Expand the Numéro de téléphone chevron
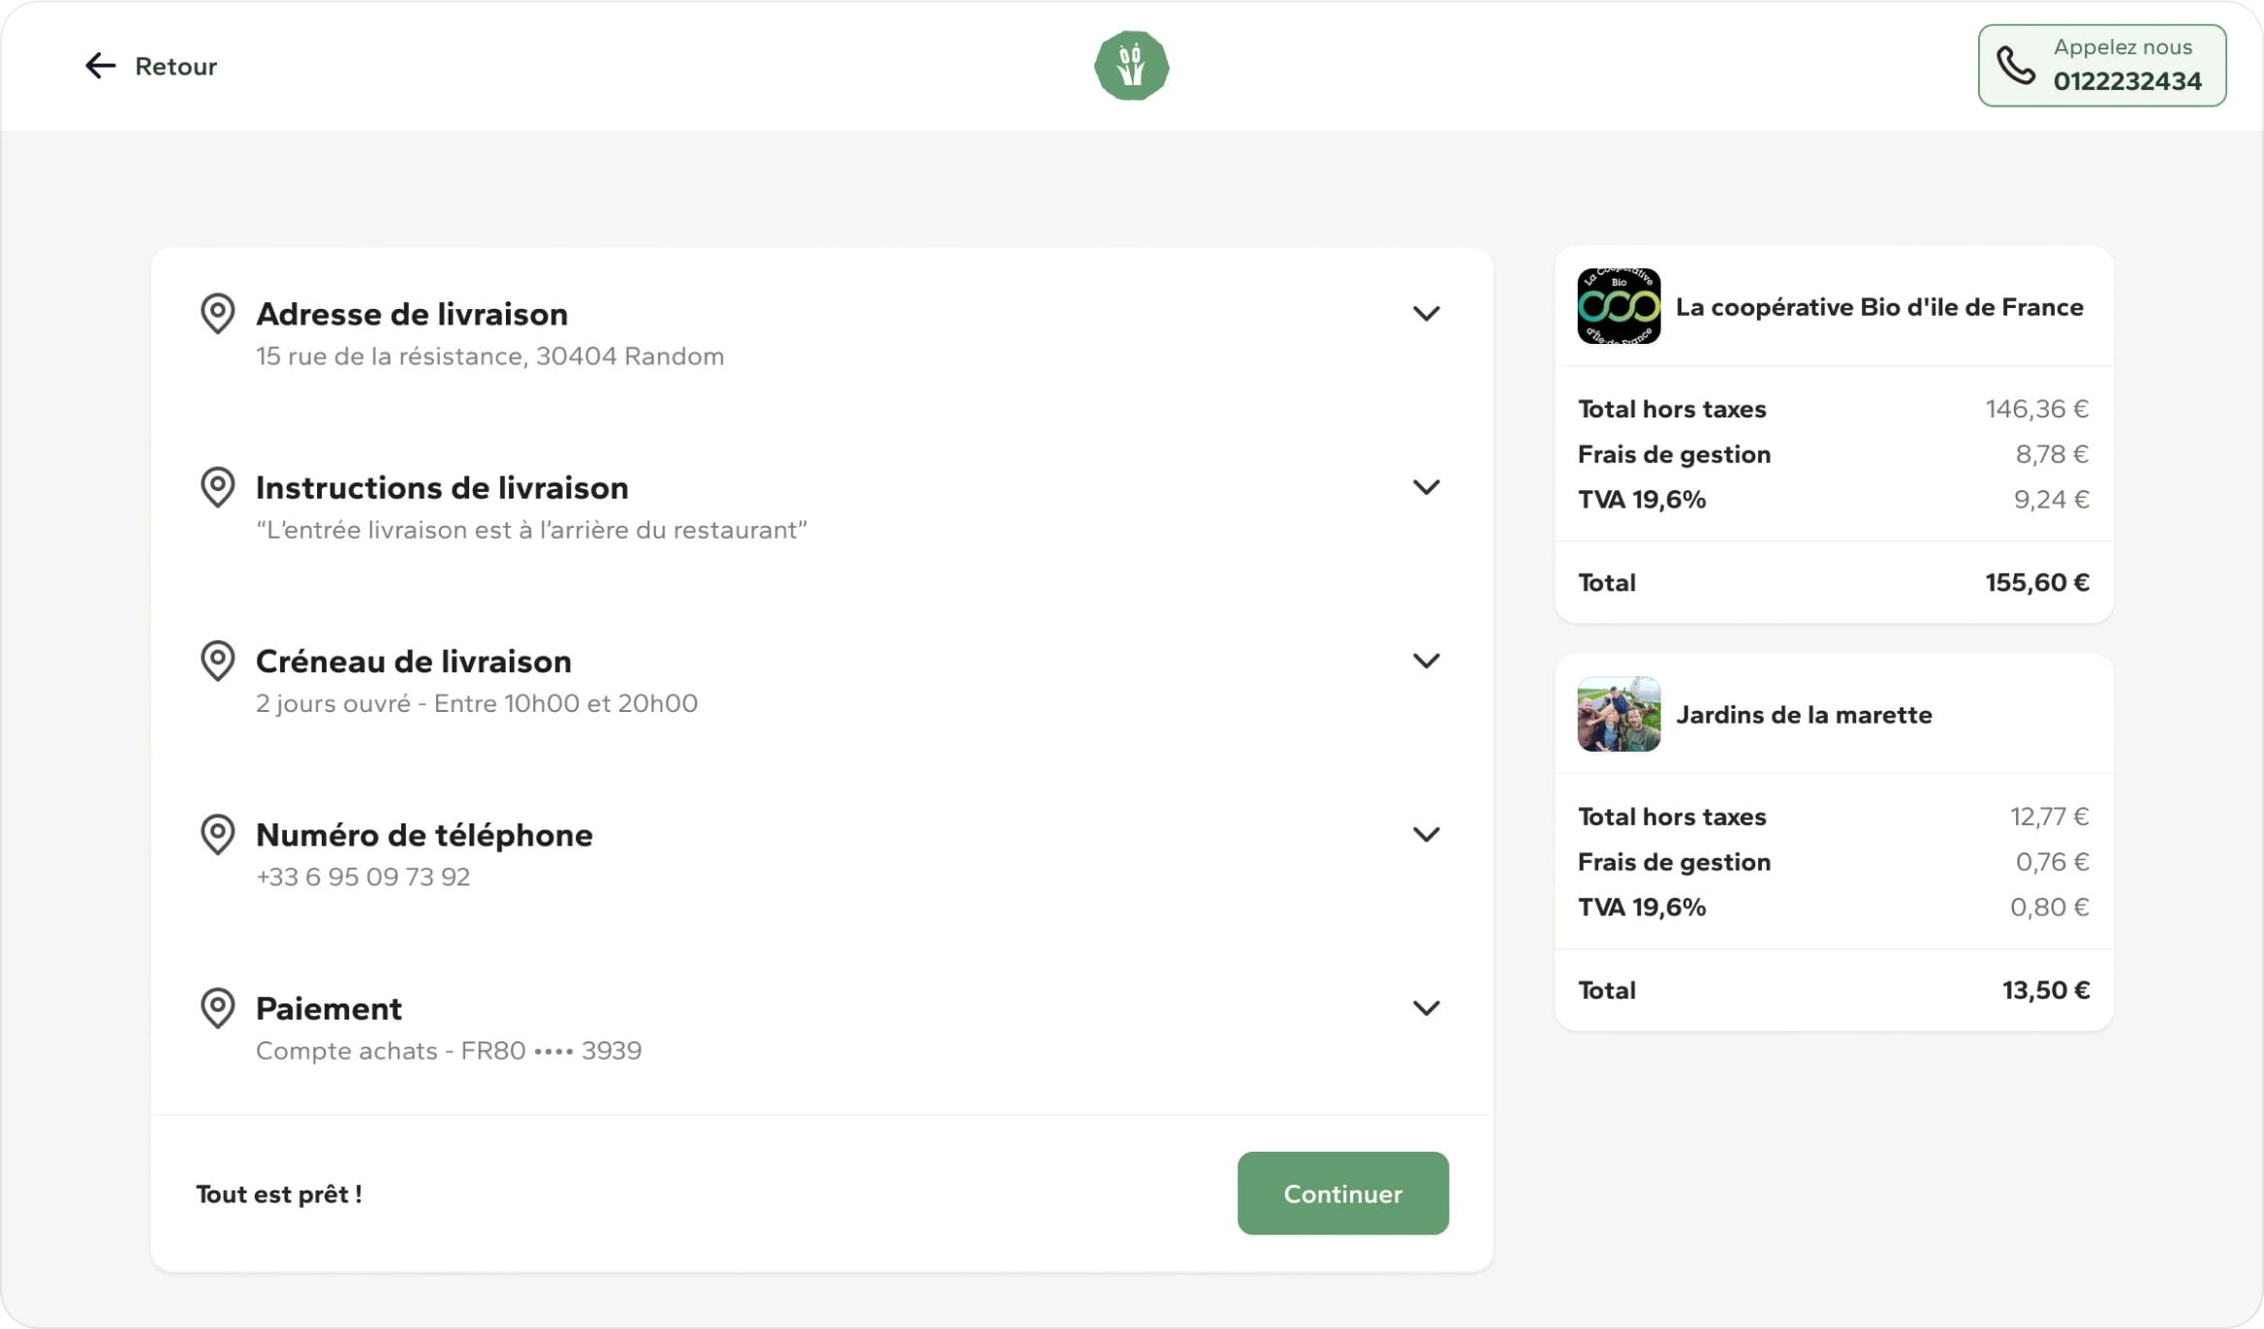Viewport: 2264px width, 1329px height. point(1426,834)
